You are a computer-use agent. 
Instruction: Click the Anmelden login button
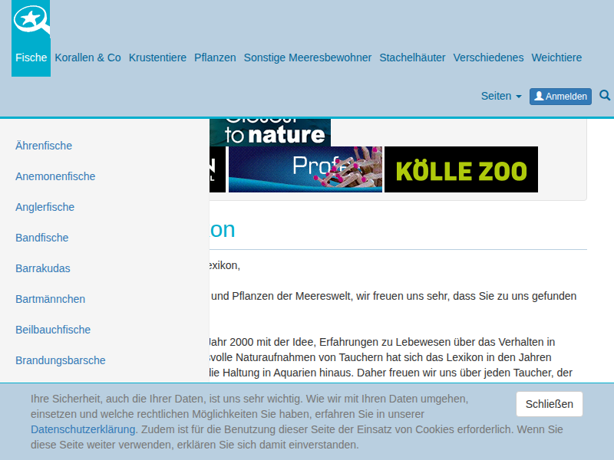(x=560, y=97)
